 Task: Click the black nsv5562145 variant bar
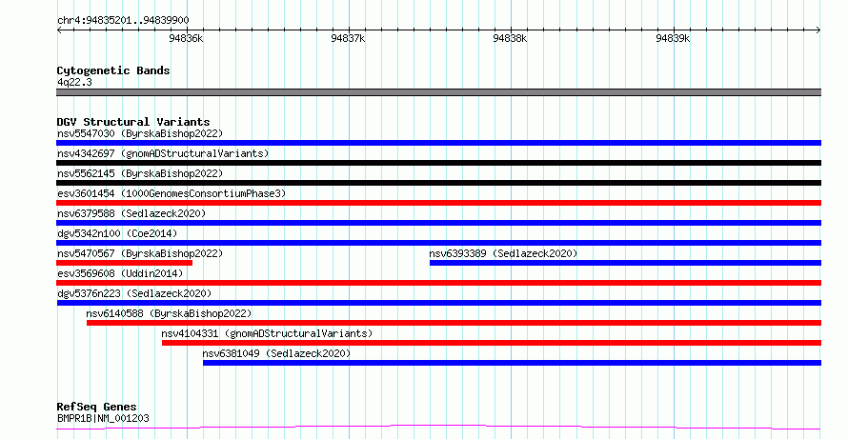438,183
